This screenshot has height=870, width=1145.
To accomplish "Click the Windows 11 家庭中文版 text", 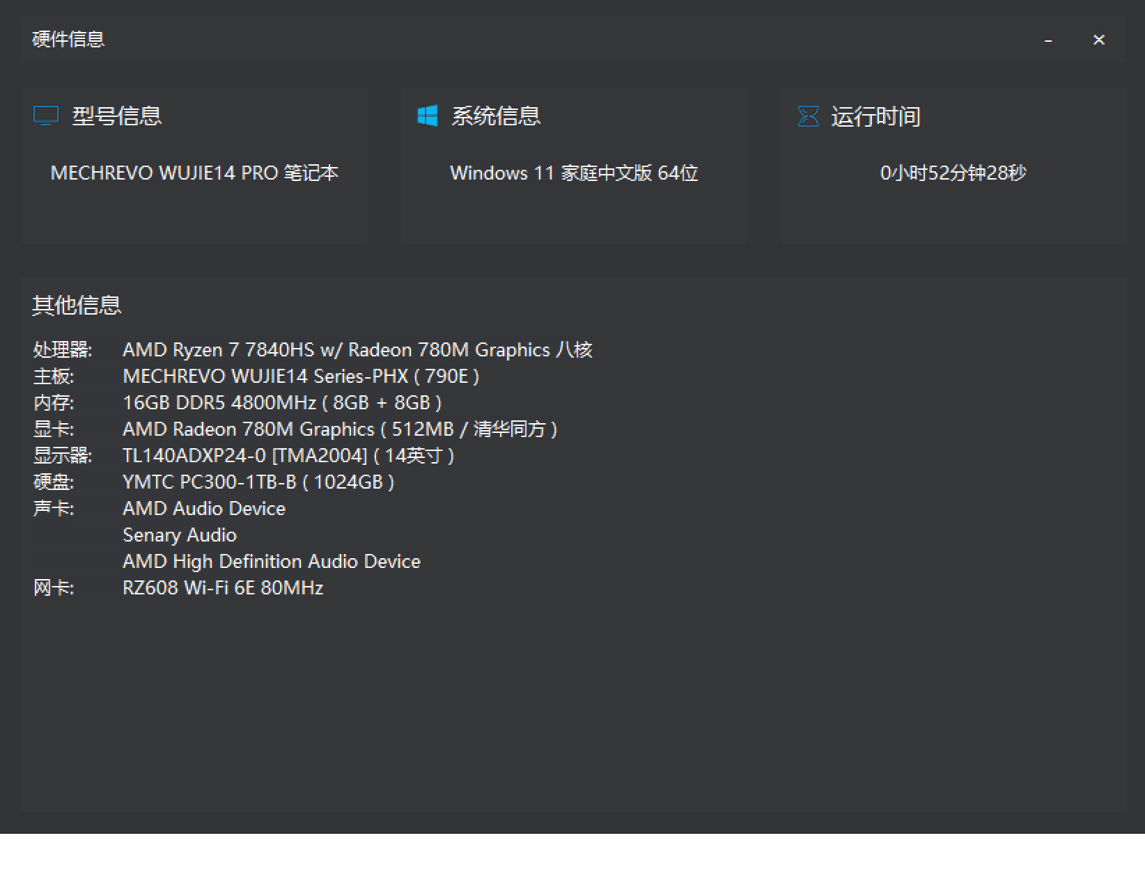I will 574,173.
